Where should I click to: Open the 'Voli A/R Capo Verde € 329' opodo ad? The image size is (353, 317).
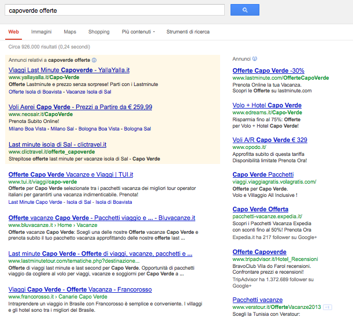270,140
